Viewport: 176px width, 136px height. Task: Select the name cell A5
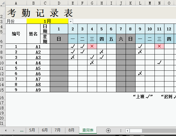(38, 68)
